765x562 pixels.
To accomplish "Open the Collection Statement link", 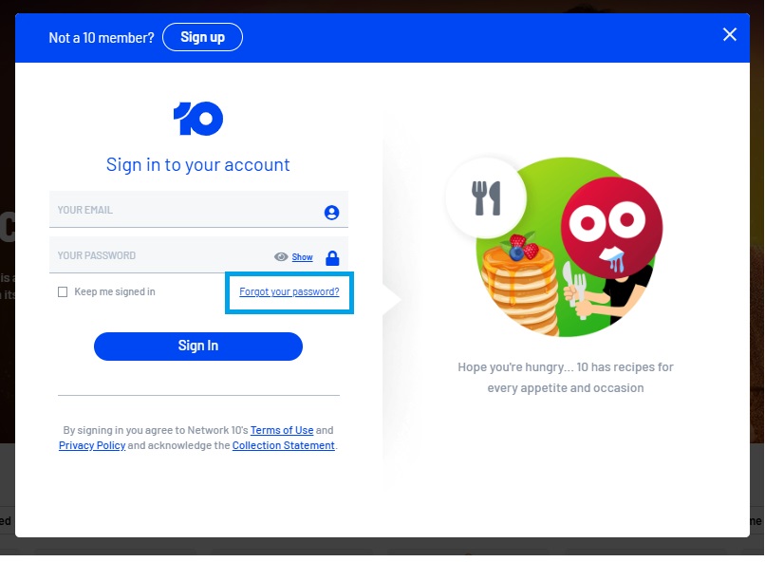I will click(x=284, y=445).
